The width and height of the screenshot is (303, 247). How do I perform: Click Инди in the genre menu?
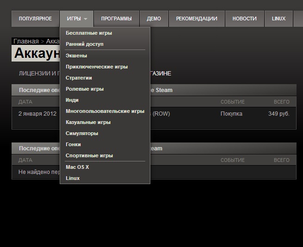(x=72, y=100)
